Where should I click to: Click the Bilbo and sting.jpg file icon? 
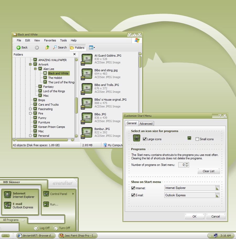coord(87,74)
